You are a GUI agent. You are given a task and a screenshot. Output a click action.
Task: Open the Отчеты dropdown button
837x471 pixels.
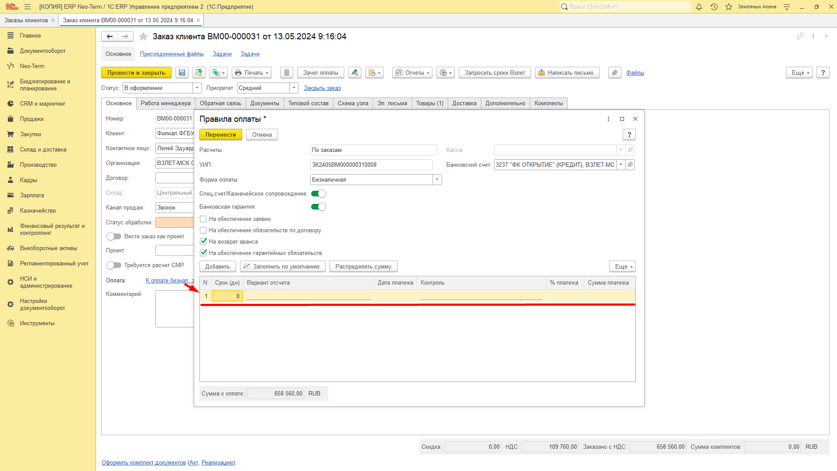point(412,73)
